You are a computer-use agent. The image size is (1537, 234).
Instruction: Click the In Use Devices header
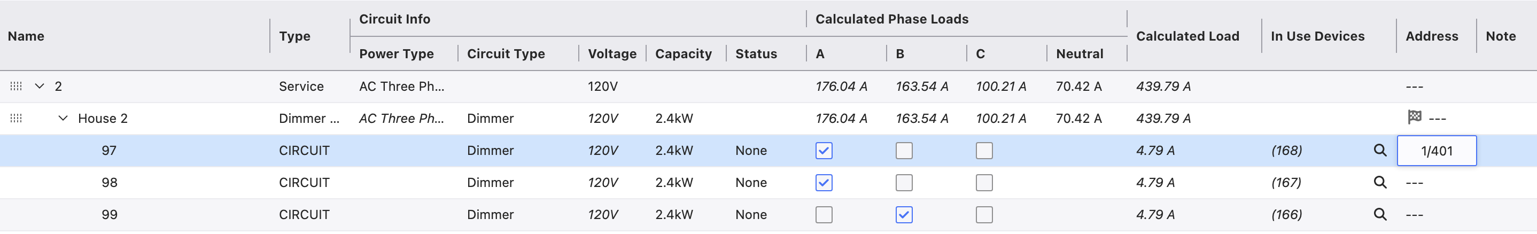1317,36
